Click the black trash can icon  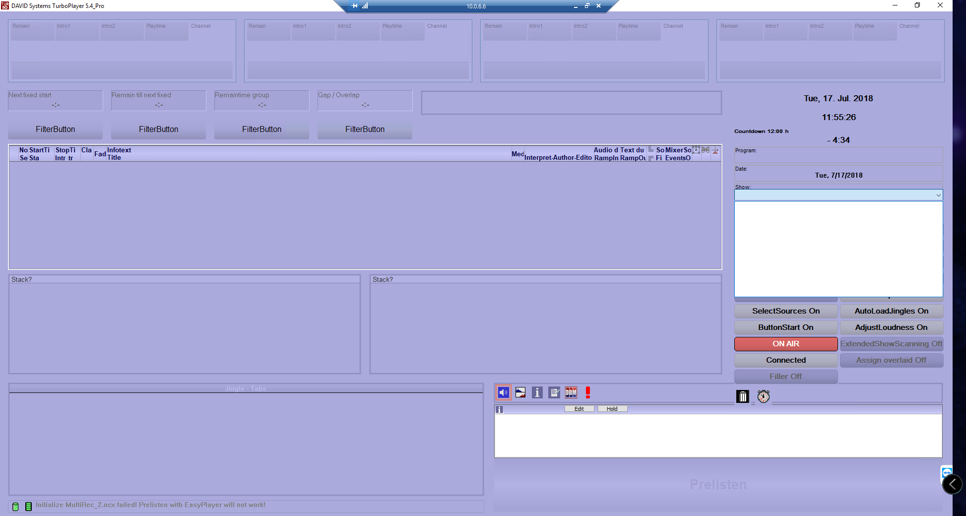click(x=742, y=396)
